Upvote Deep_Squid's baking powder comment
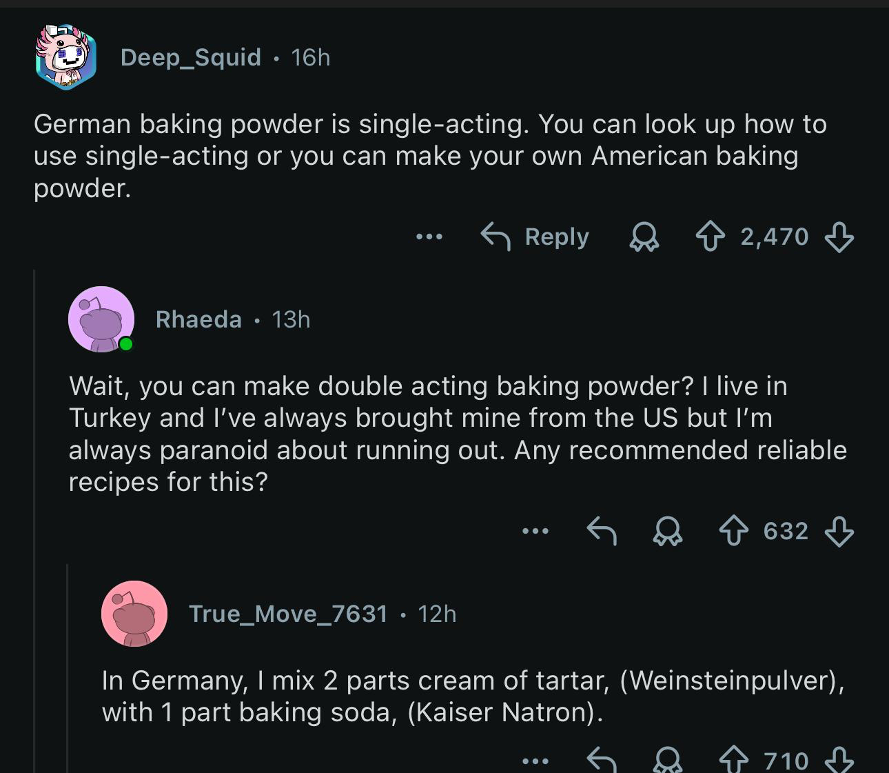Viewport: 889px width, 773px height. tap(711, 237)
